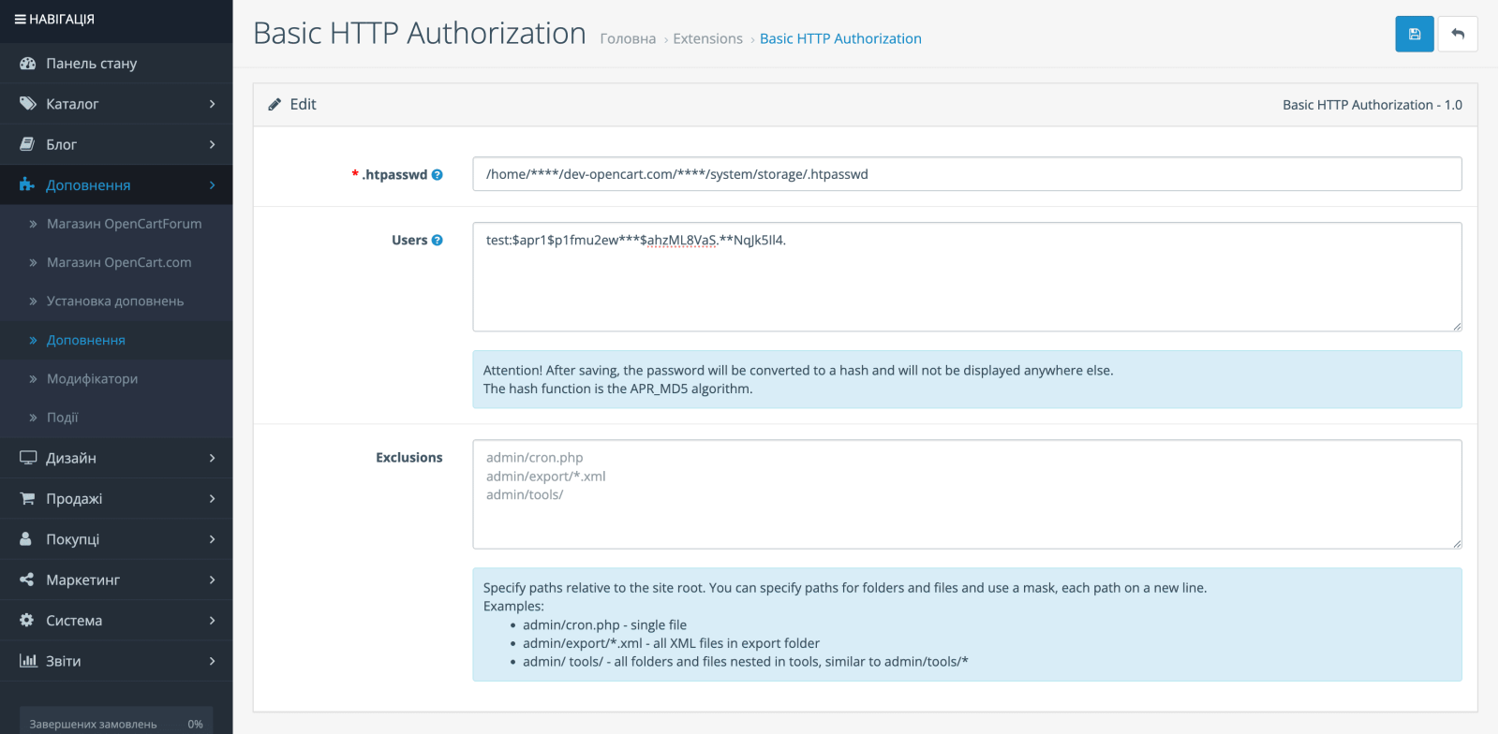Open Панель стану menu item

point(116,64)
